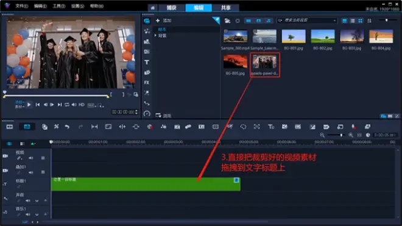Jump to the end of preview
This screenshot has width=402, height=226.
point(60,105)
